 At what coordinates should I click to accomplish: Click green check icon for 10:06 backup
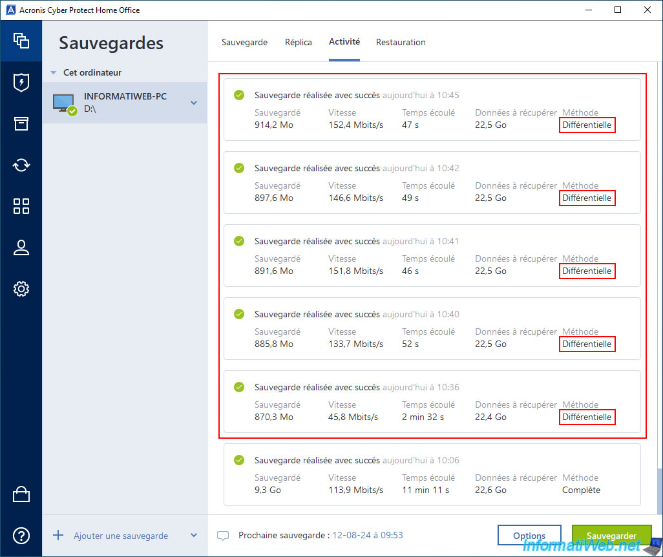point(239,460)
